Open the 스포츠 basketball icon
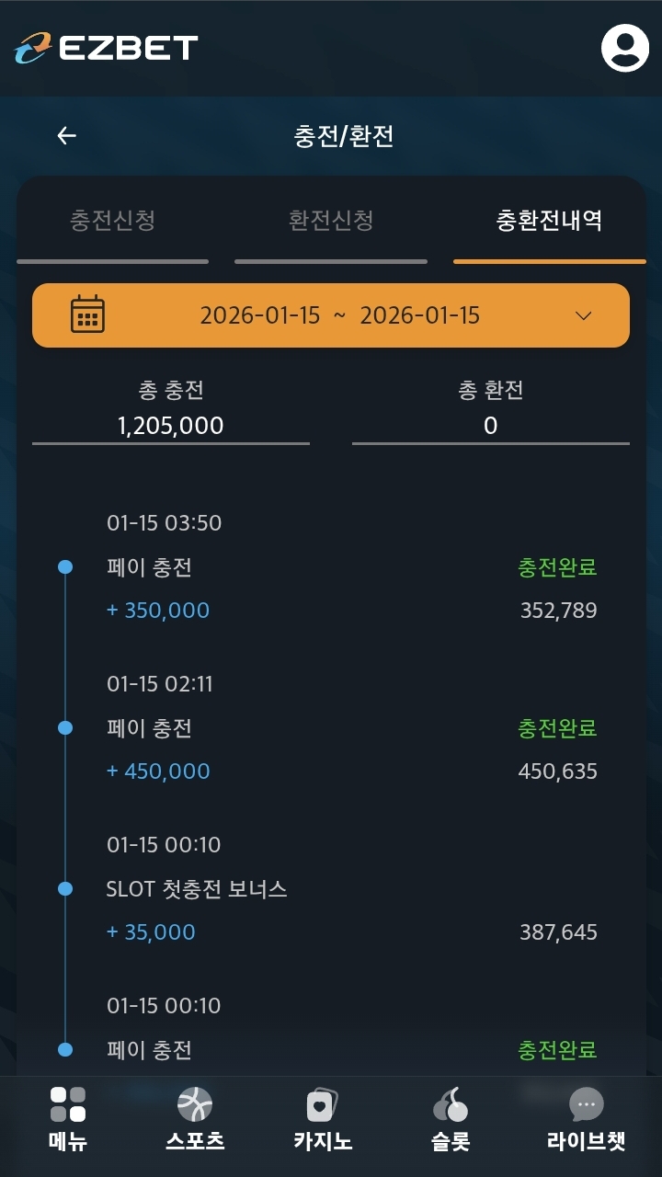The image size is (662, 1177). [195, 1104]
